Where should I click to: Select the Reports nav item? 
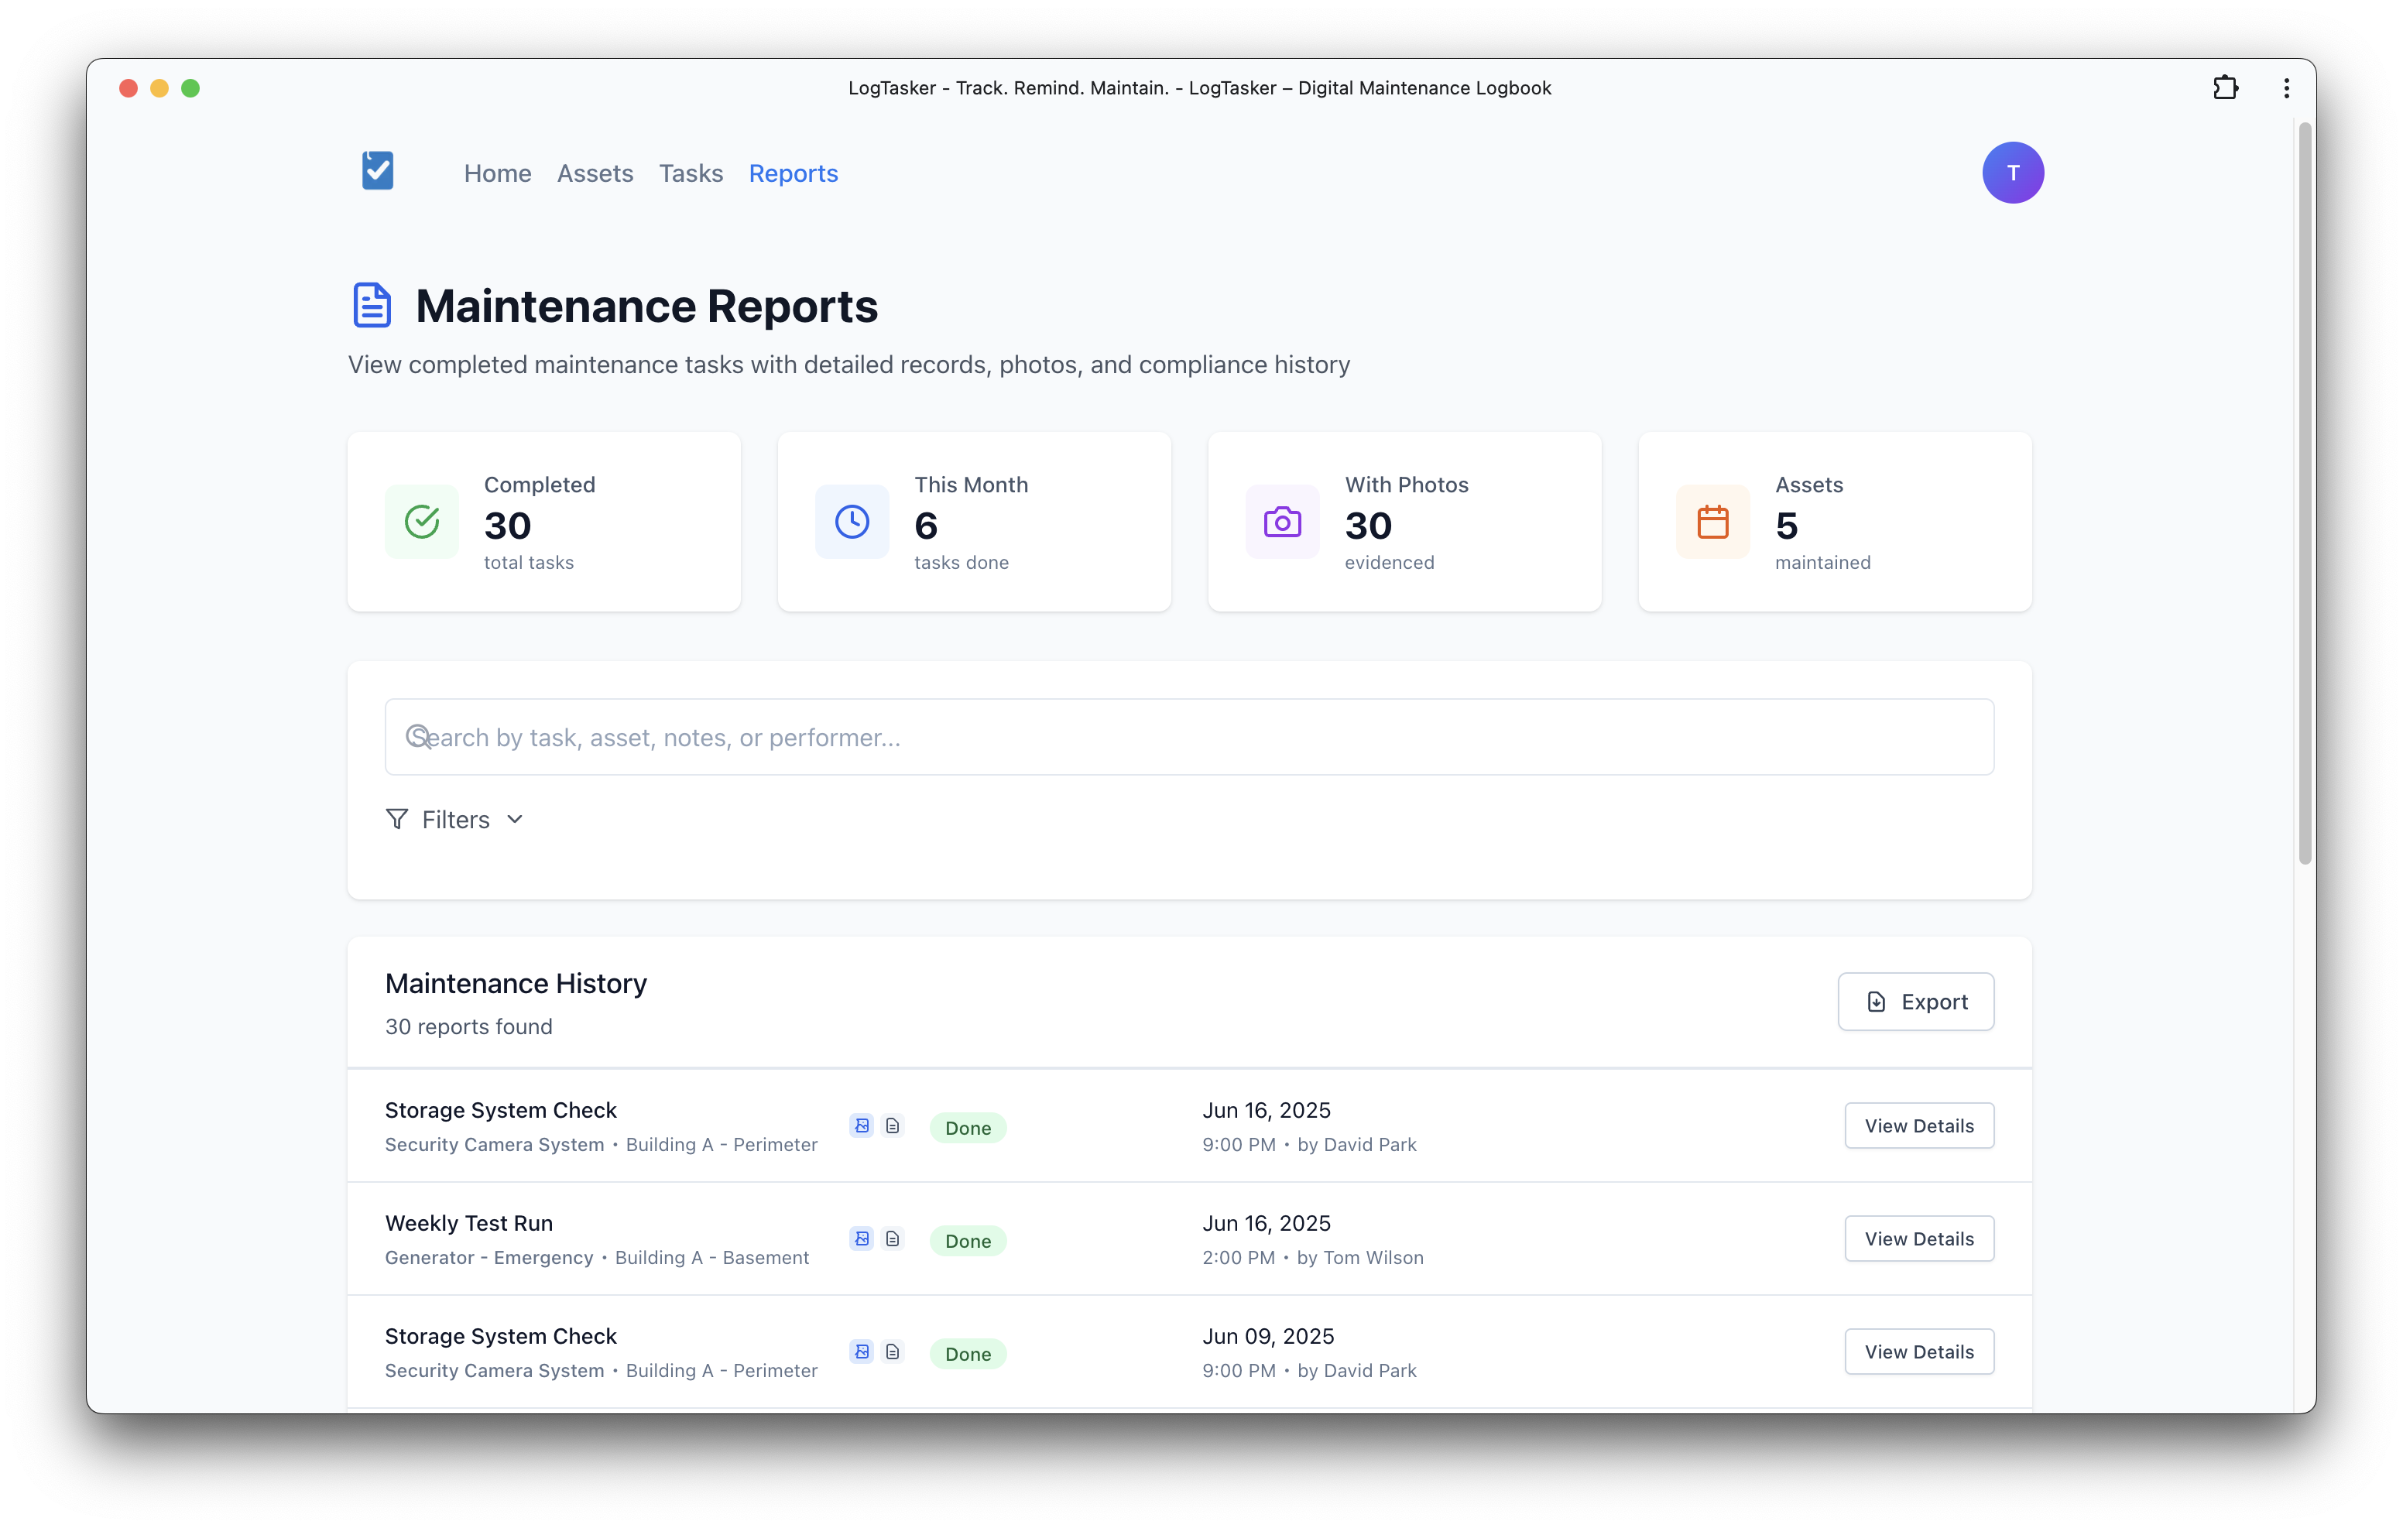pyautogui.click(x=794, y=173)
